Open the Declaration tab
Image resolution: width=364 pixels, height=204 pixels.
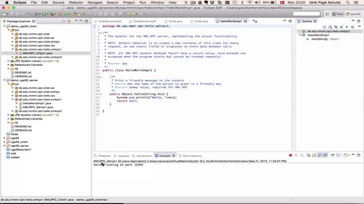tap(142, 156)
